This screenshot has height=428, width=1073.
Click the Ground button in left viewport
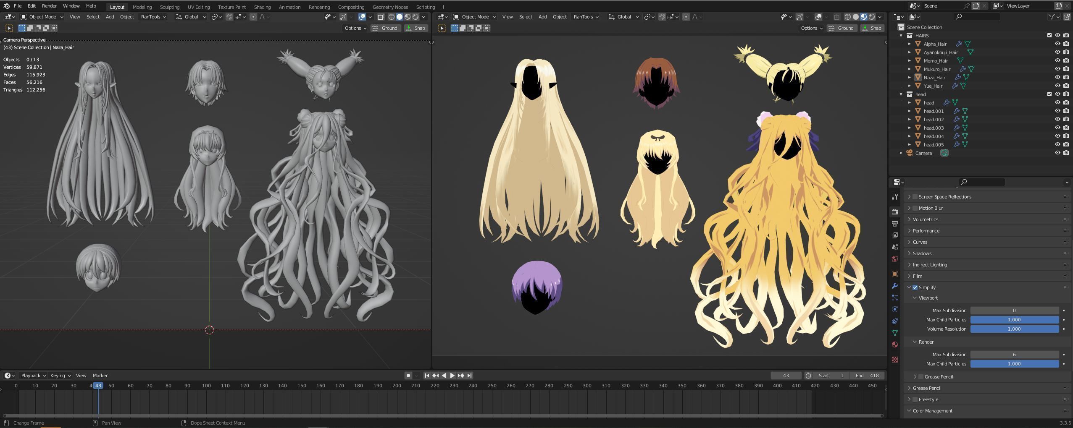[385, 28]
